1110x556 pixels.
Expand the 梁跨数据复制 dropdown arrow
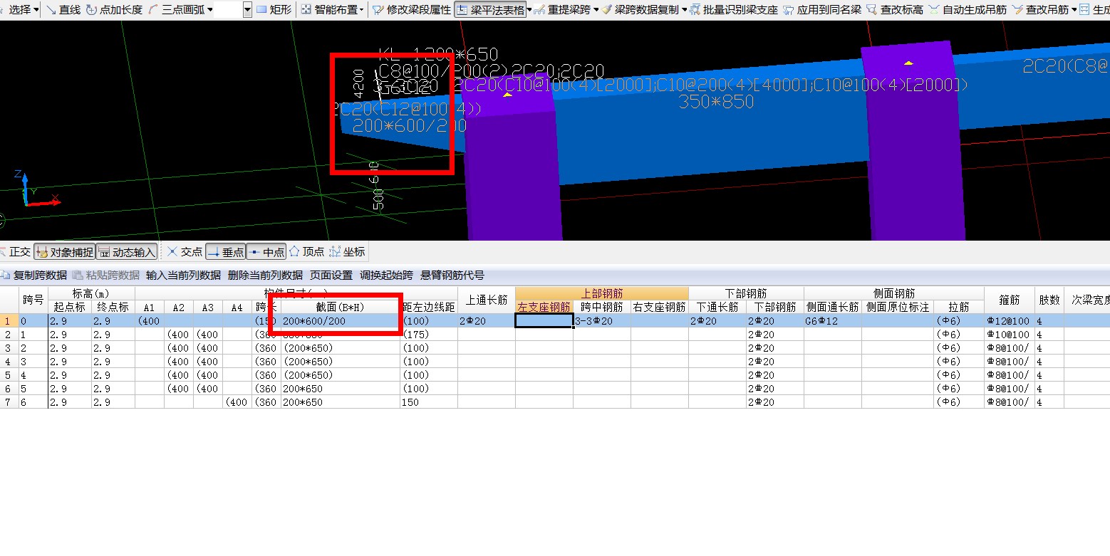pyautogui.click(x=684, y=10)
